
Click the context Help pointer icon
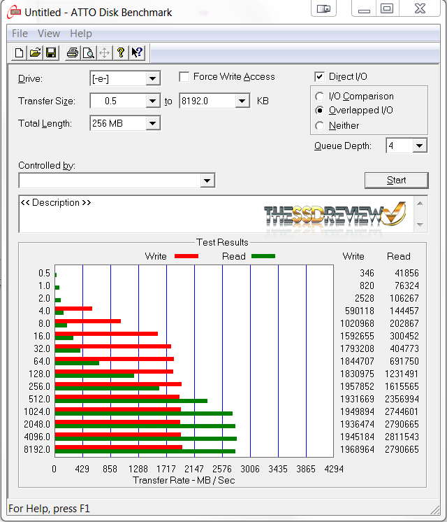point(137,52)
